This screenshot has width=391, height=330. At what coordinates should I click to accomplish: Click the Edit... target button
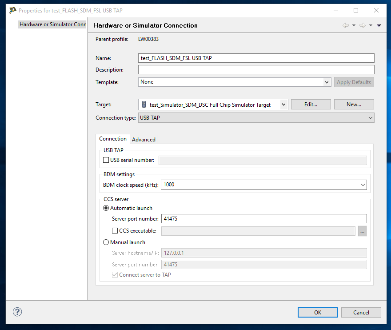point(311,105)
